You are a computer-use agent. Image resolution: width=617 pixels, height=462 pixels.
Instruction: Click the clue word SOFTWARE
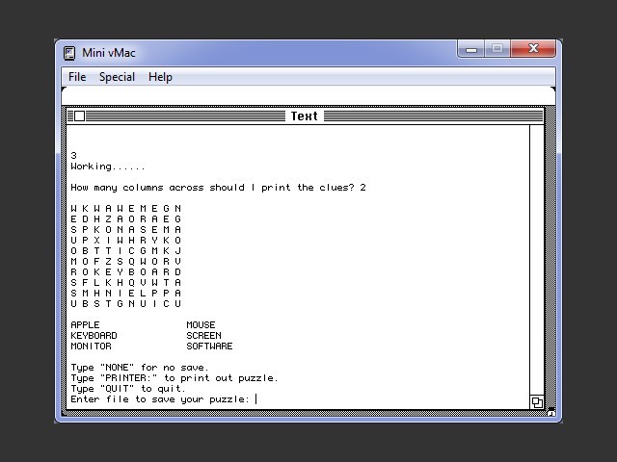pos(209,346)
